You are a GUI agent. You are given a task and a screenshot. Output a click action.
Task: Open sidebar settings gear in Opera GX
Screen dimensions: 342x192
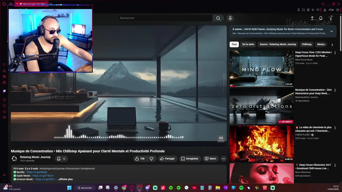[x=4, y=118]
